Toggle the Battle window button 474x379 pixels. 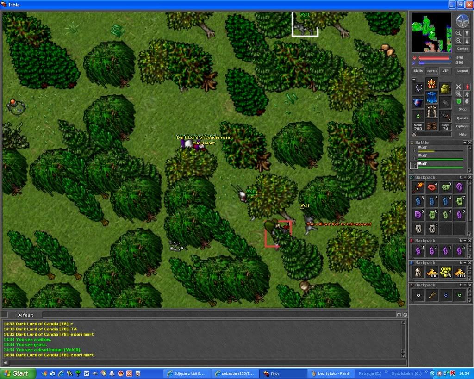click(x=432, y=71)
